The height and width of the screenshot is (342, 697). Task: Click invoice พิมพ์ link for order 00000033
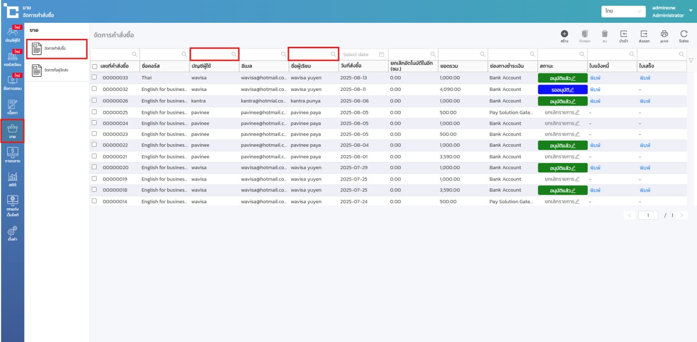coord(595,78)
